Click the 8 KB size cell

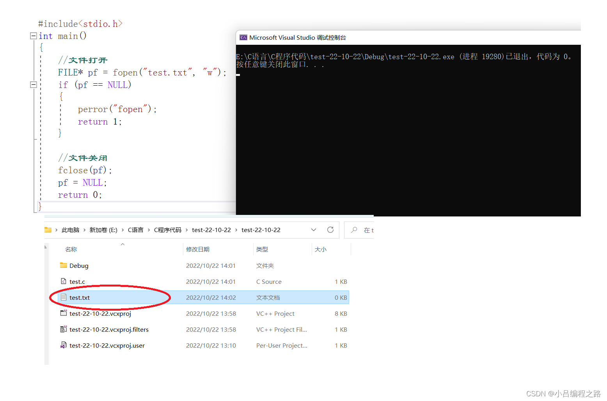click(341, 313)
